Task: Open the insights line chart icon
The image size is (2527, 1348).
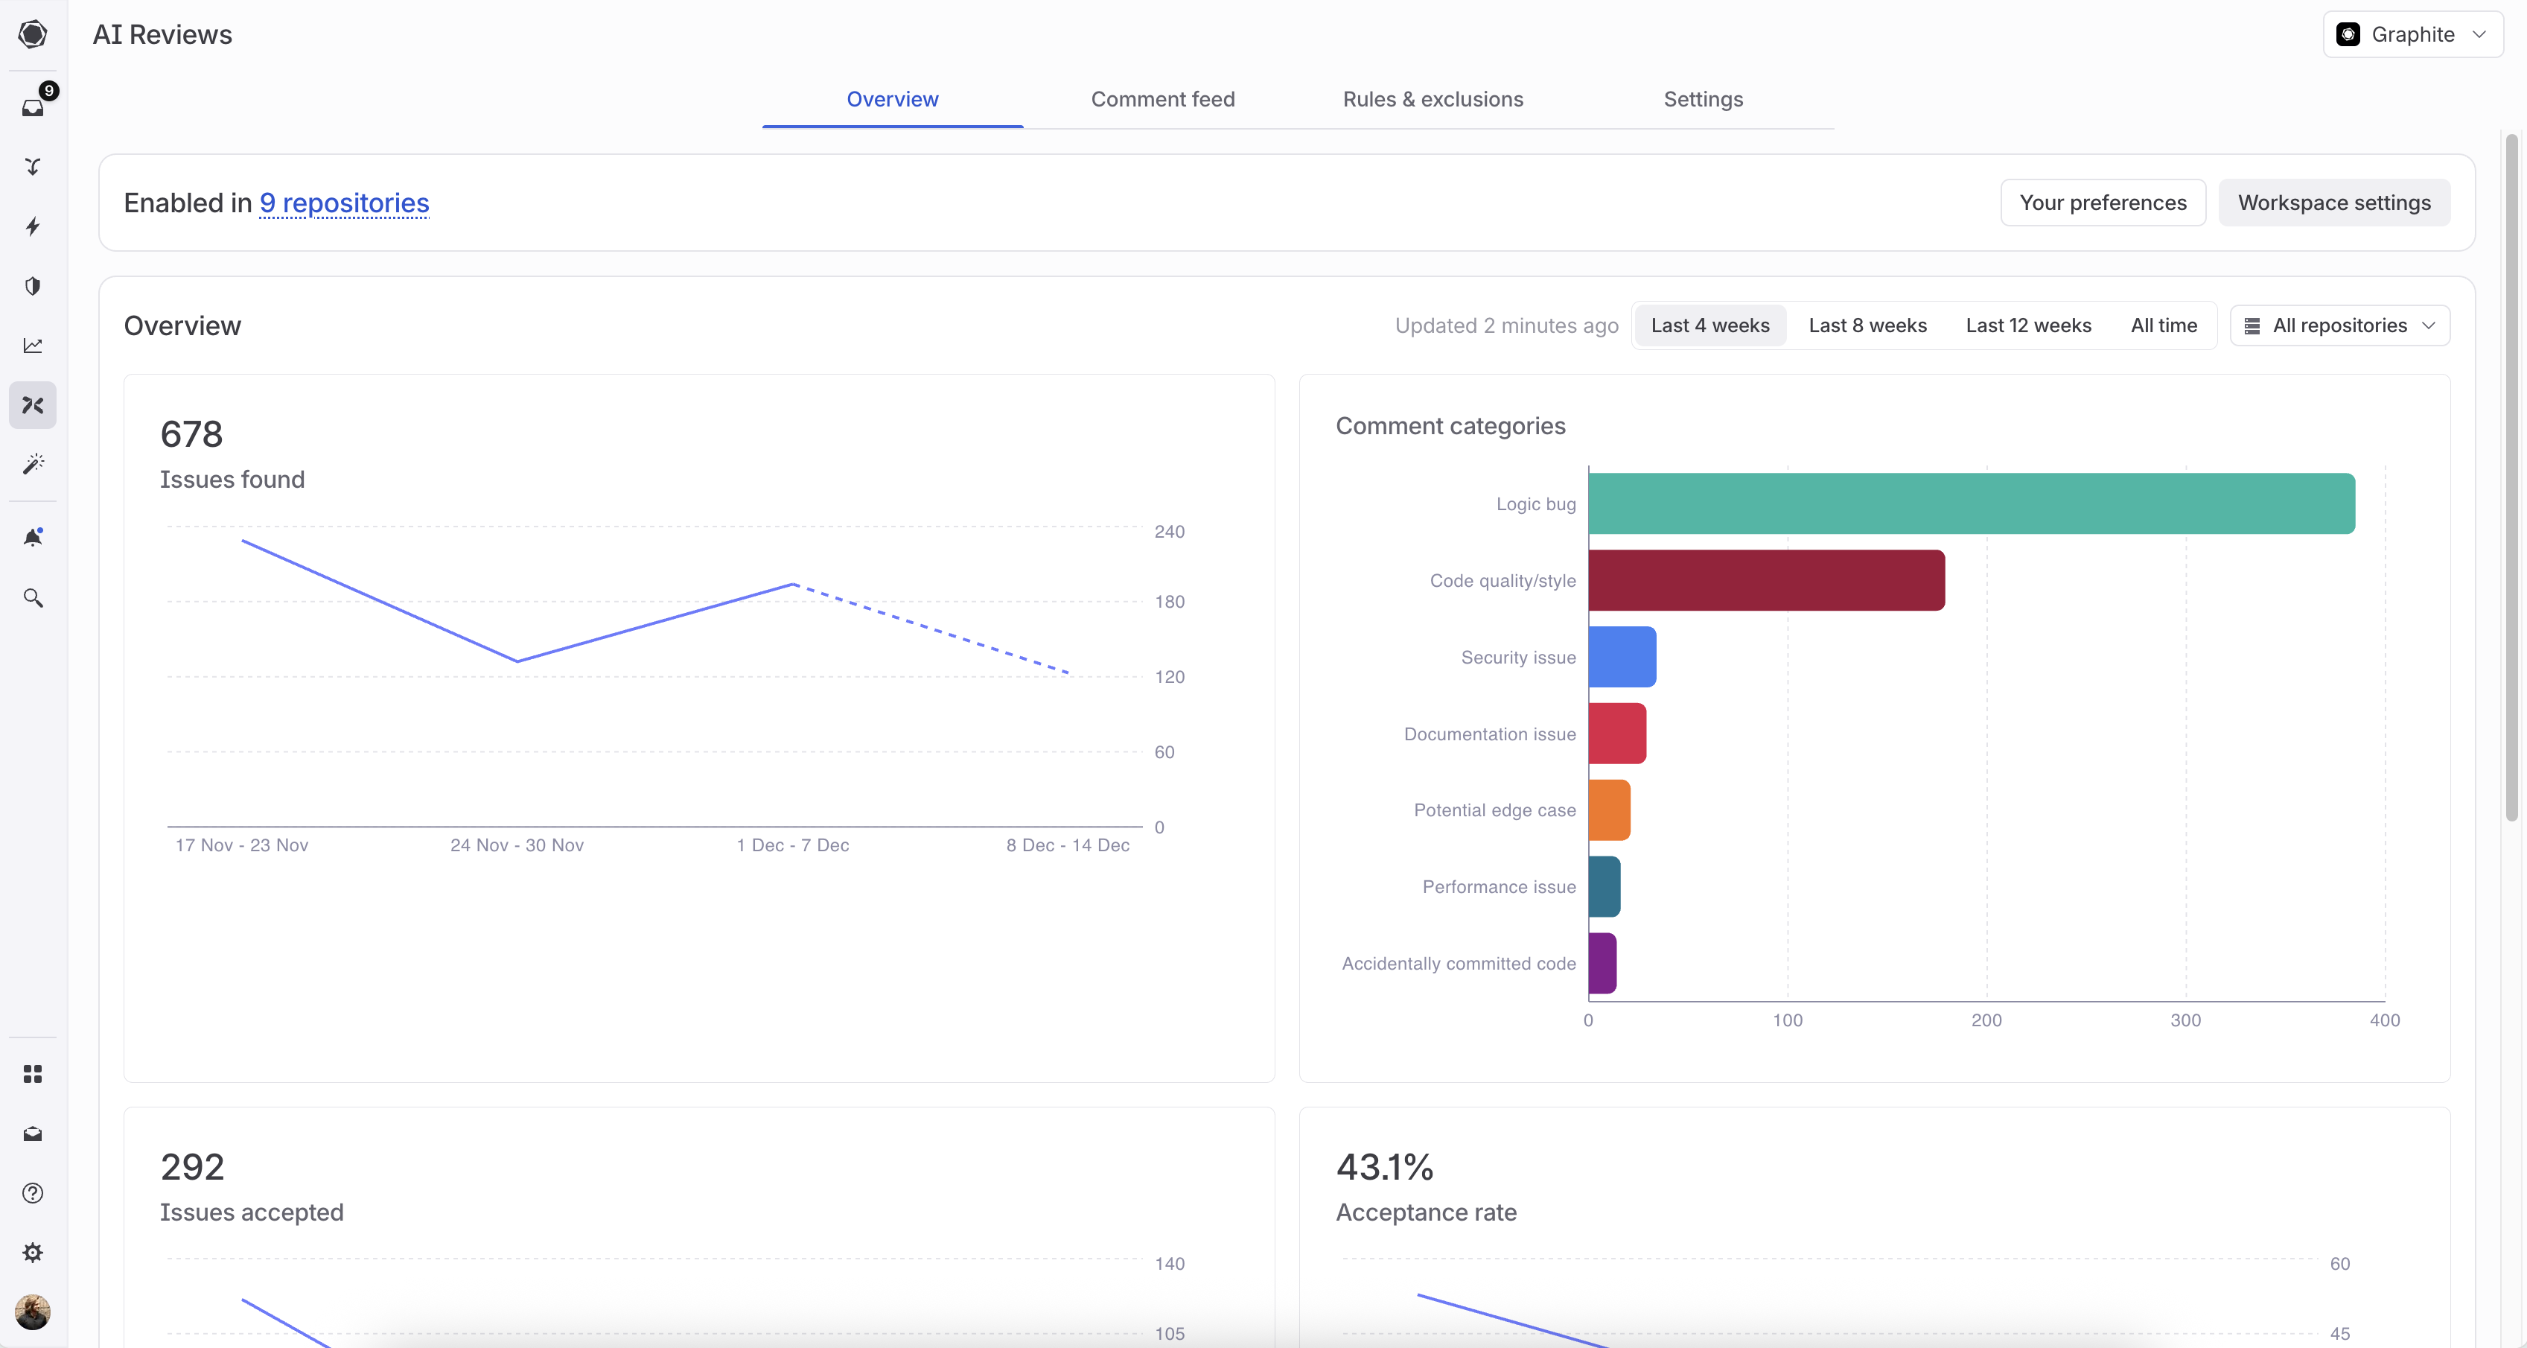Action: (34, 346)
